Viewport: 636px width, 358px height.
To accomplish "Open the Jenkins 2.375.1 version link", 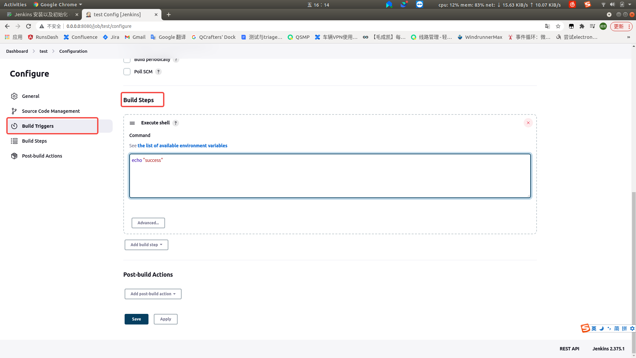I will pyautogui.click(x=608, y=349).
